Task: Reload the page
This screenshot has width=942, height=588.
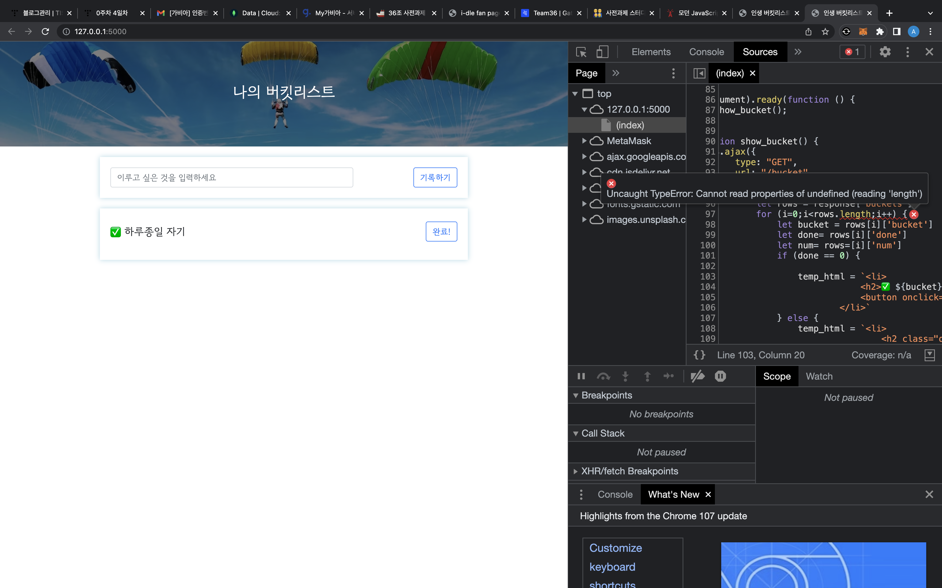Action: 45,31
